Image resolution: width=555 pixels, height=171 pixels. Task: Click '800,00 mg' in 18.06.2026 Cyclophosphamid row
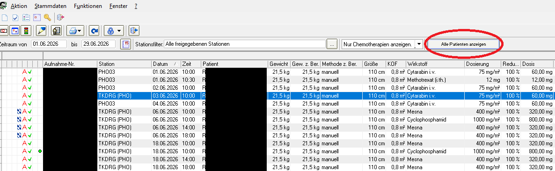tap(537, 151)
